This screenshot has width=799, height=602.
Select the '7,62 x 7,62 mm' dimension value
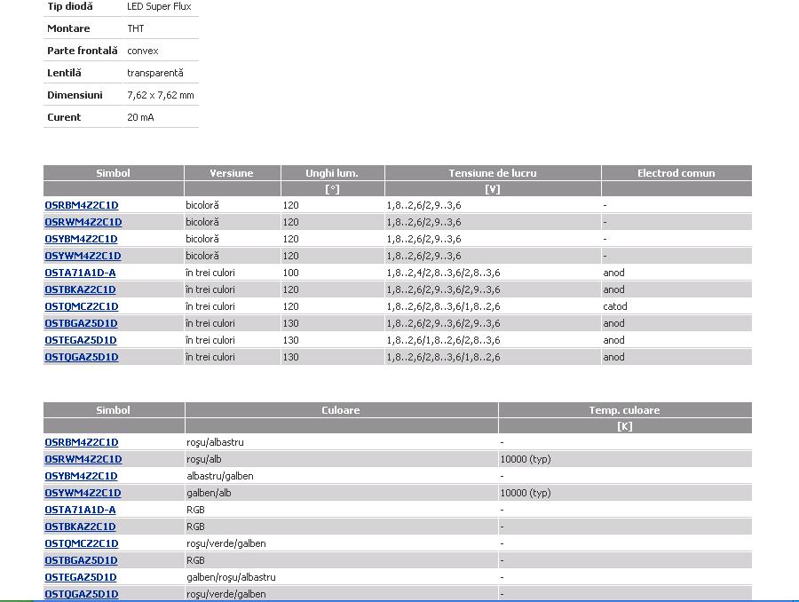pos(161,95)
